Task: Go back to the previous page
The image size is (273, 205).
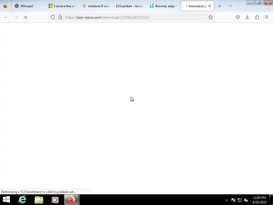Action: (x=6, y=17)
